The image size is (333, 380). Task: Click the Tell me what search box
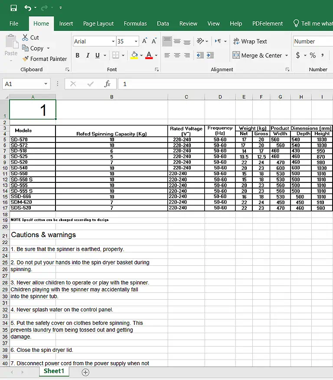coord(313,23)
